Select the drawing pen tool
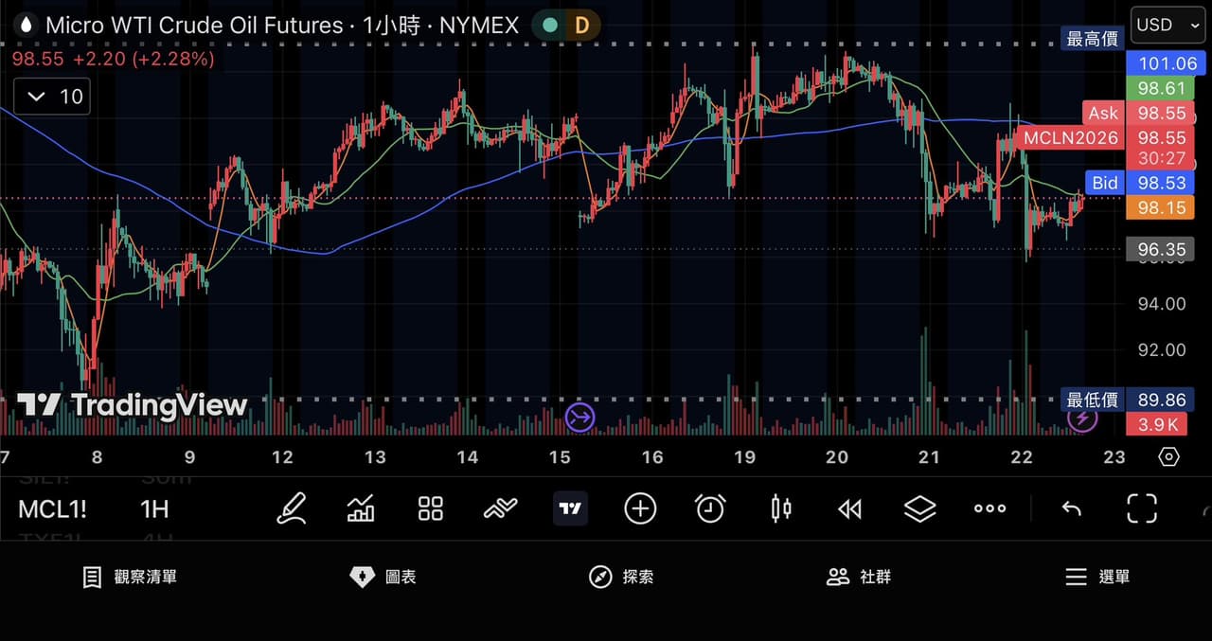This screenshot has height=641, width=1212. (x=292, y=508)
